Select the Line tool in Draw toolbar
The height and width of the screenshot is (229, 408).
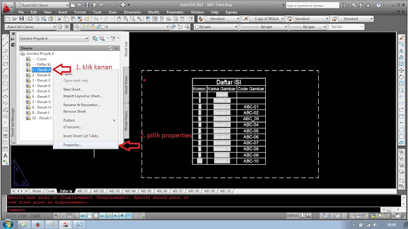click(x=5, y=38)
